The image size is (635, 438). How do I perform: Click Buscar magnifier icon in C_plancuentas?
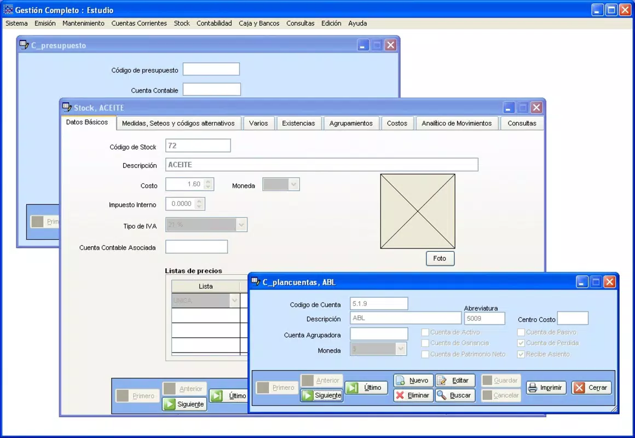point(441,395)
